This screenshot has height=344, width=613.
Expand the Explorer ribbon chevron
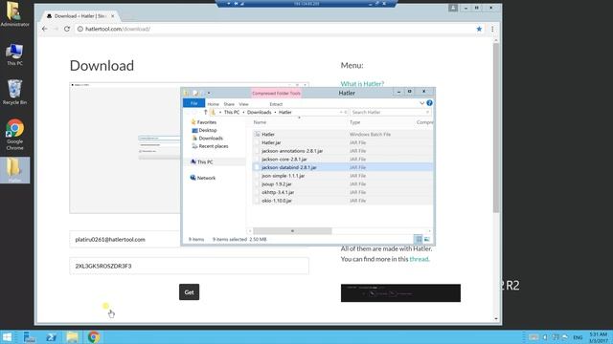(421, 103)
